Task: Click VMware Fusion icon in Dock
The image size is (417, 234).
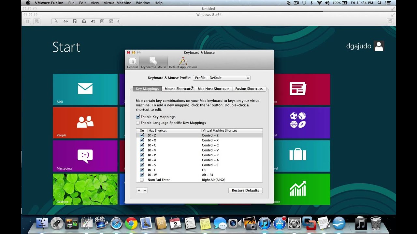Action: pos(309,223)
